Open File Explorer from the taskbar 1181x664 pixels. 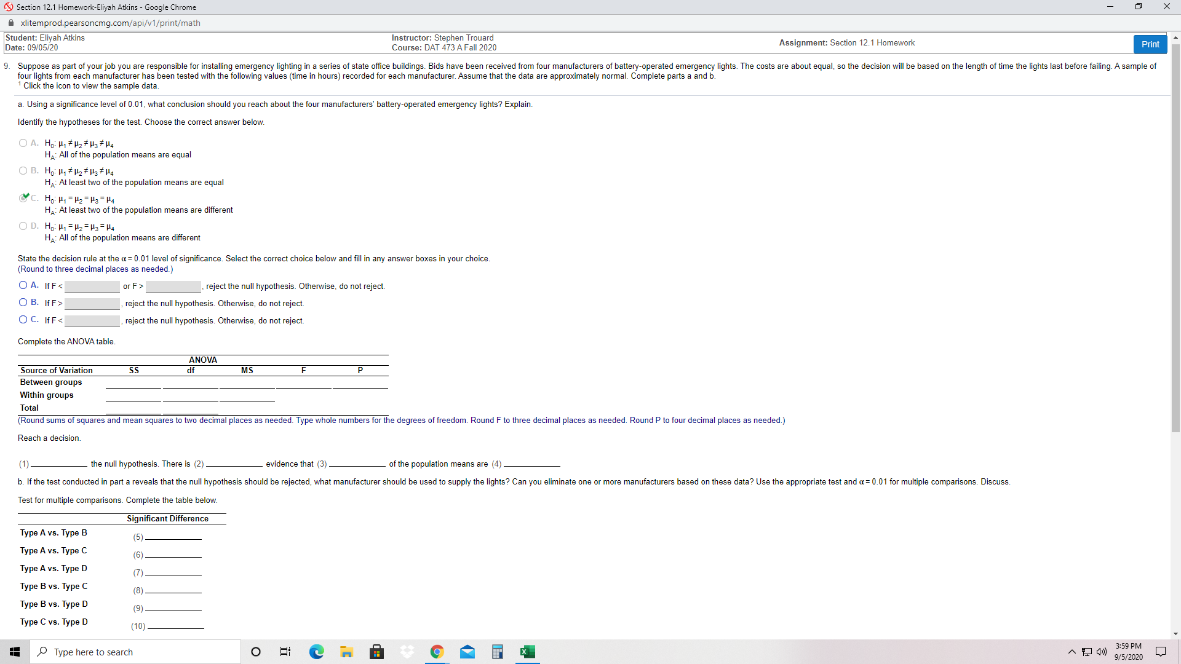[x=346, y=652]
